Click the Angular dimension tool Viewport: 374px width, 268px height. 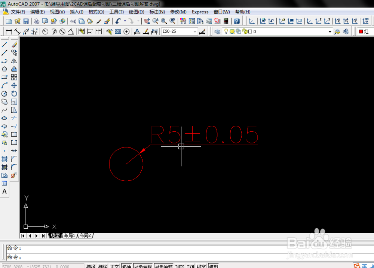[x=71, y=31]
